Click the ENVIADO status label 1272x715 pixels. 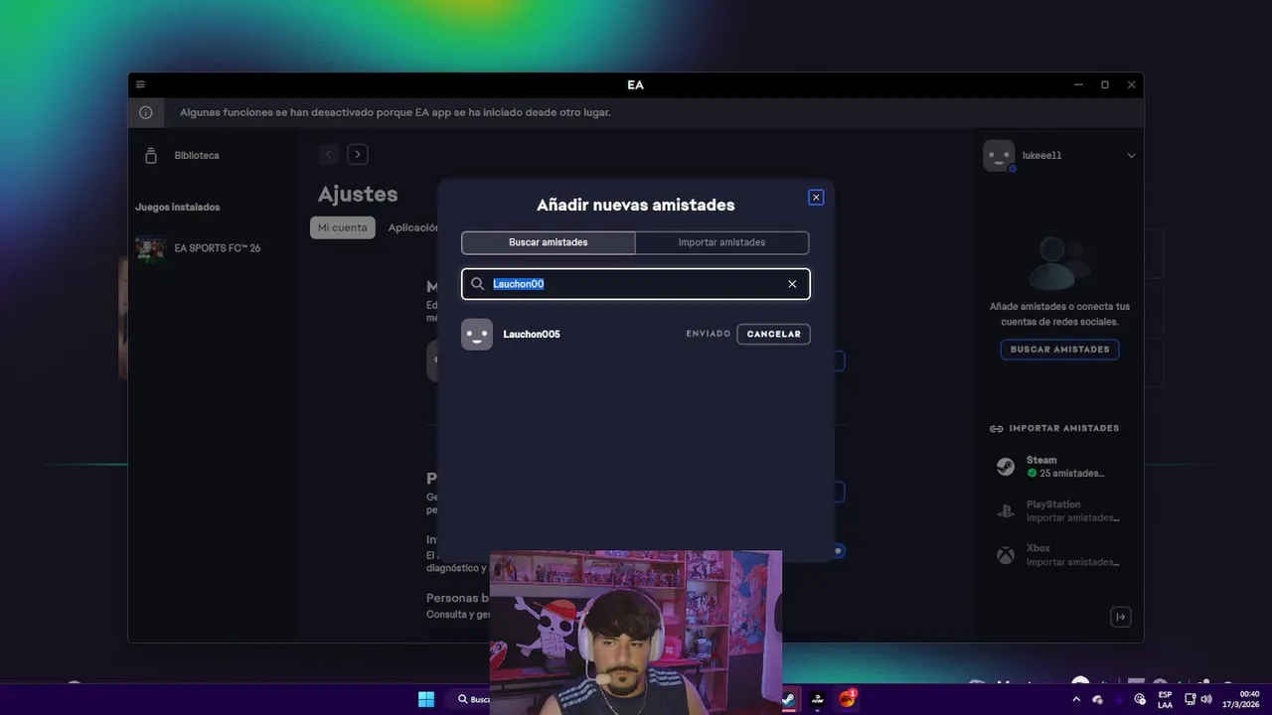click(x=709, y=335)
